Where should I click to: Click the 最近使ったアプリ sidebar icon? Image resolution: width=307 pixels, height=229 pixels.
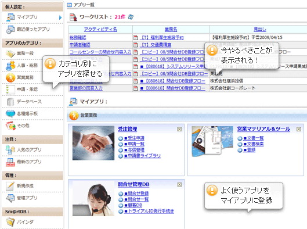(10, 30)
